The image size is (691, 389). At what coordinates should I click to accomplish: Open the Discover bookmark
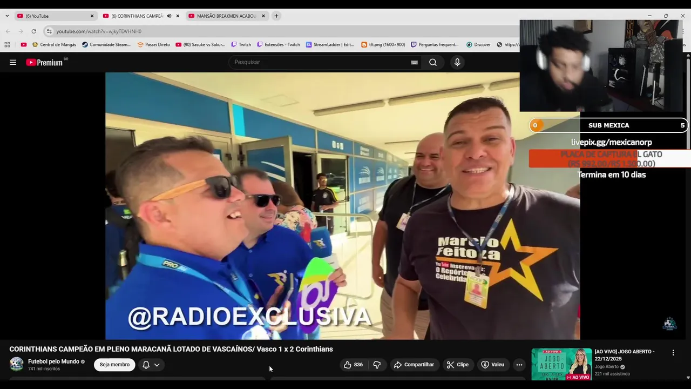[x=478, y=45]
